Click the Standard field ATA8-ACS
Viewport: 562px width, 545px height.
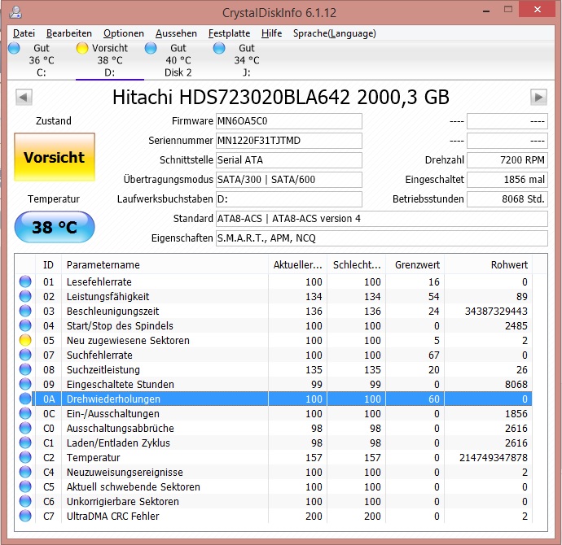(x=382, y=219)
